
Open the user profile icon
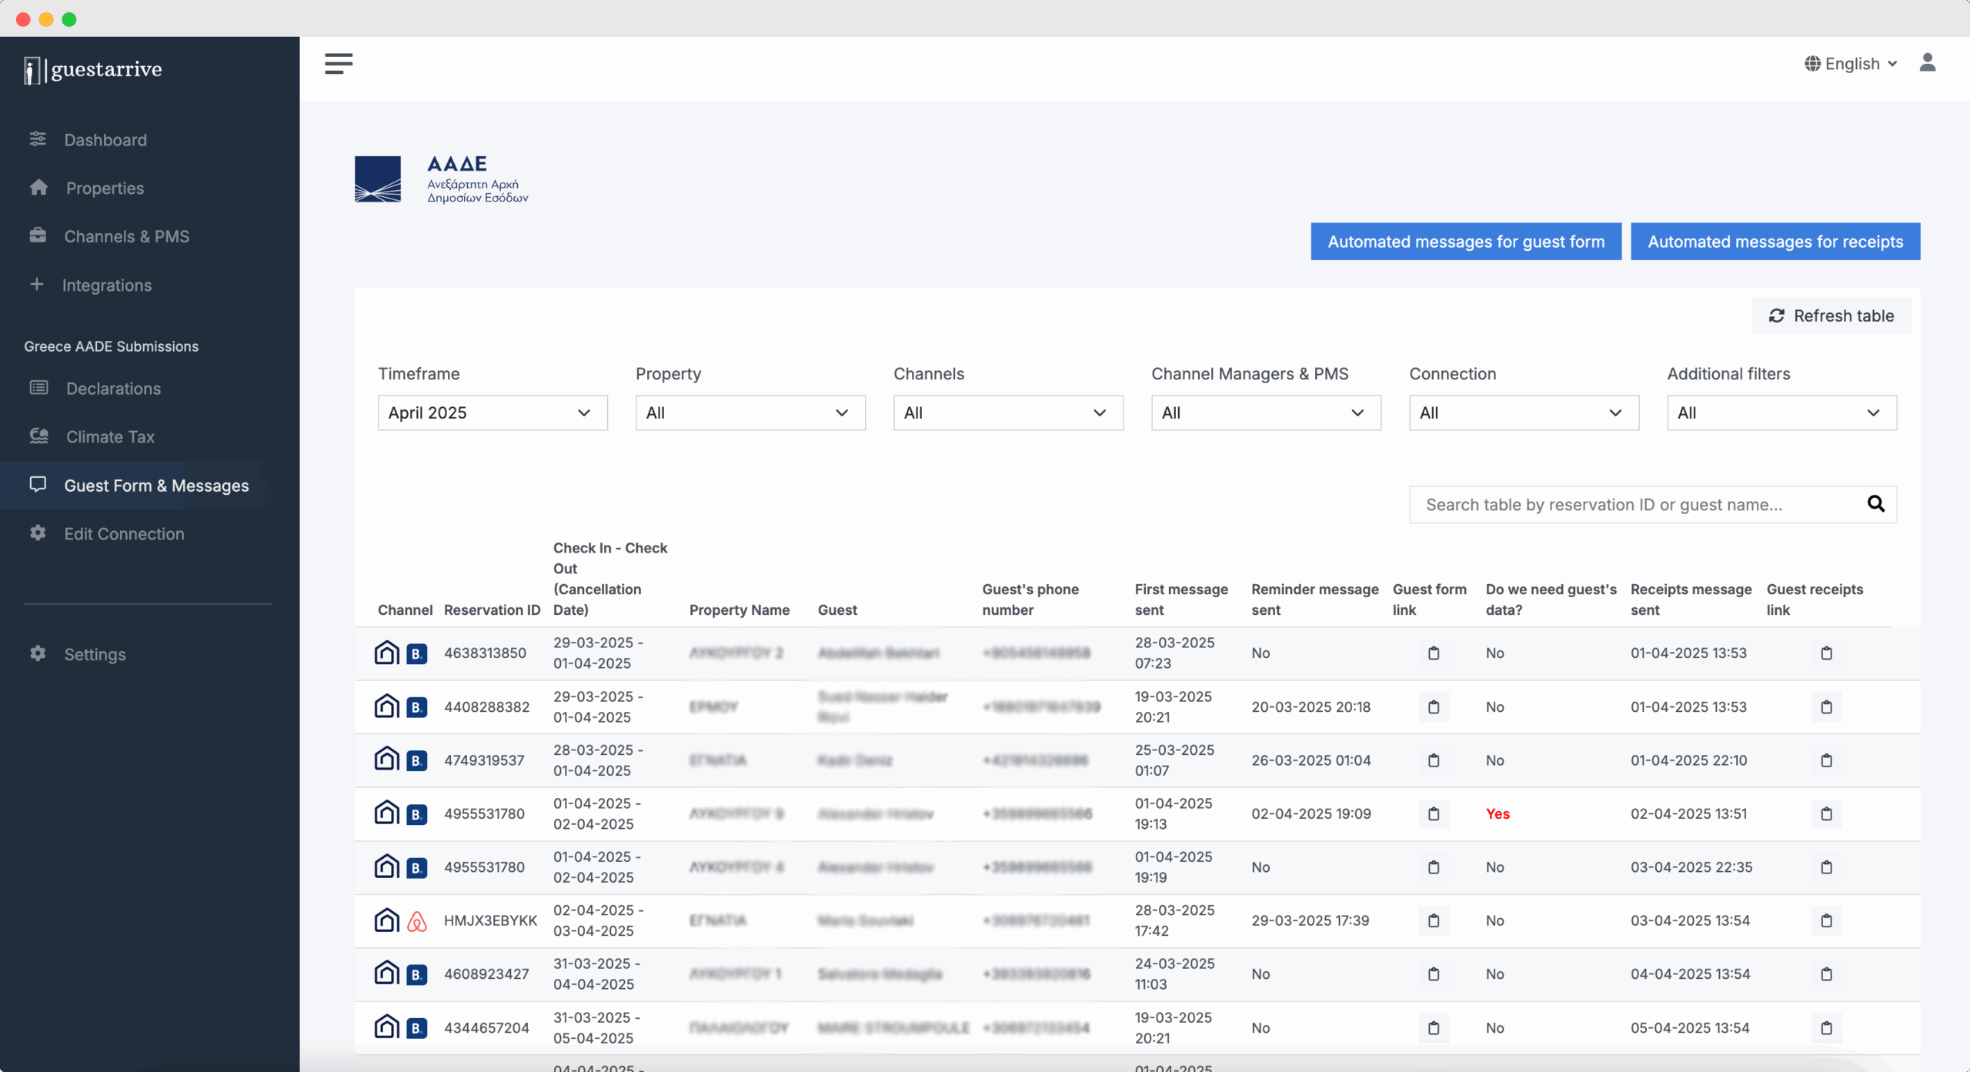point(1927,63)
